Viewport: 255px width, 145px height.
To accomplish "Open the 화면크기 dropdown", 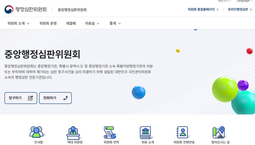I will (224, 1).
